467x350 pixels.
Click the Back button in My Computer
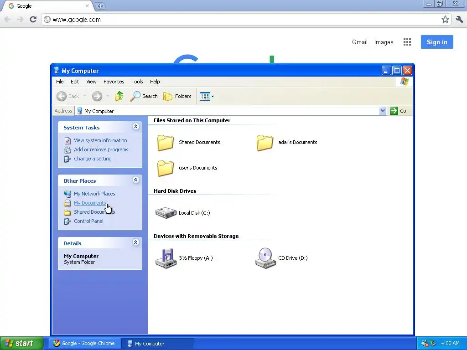point(68,96)
